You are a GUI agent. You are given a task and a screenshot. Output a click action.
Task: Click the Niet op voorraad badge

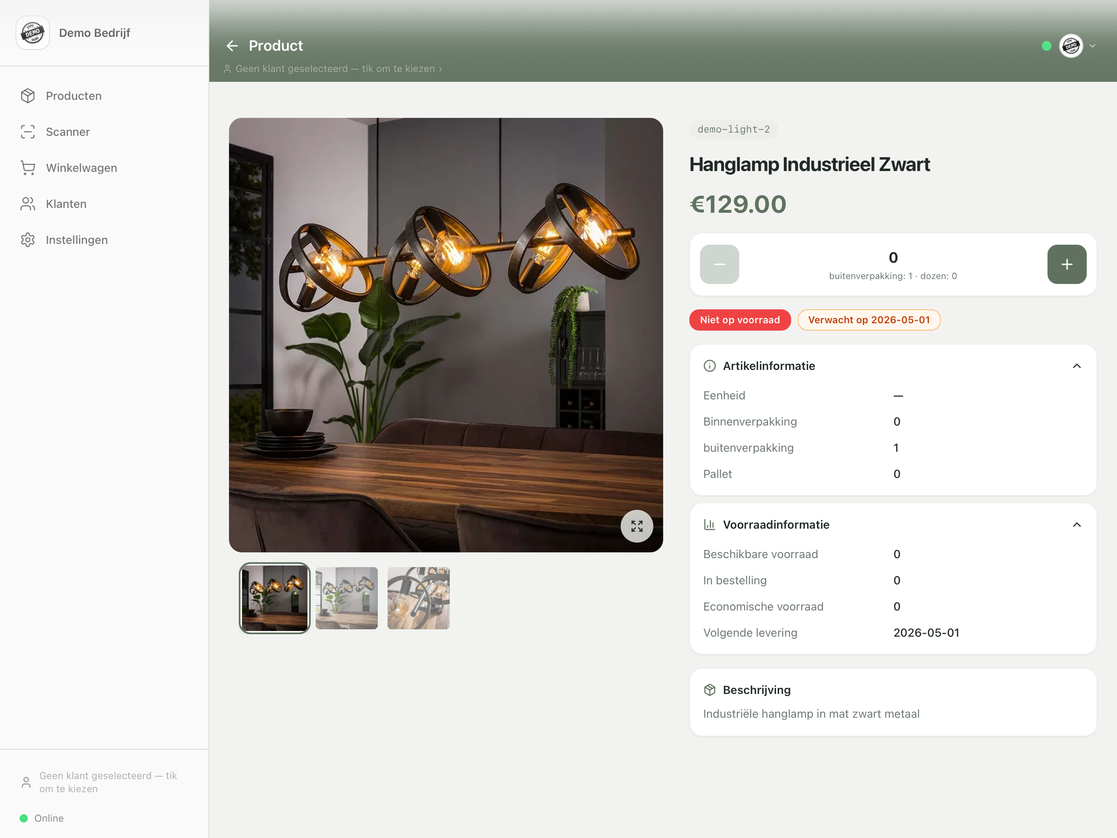coord(740,320)
